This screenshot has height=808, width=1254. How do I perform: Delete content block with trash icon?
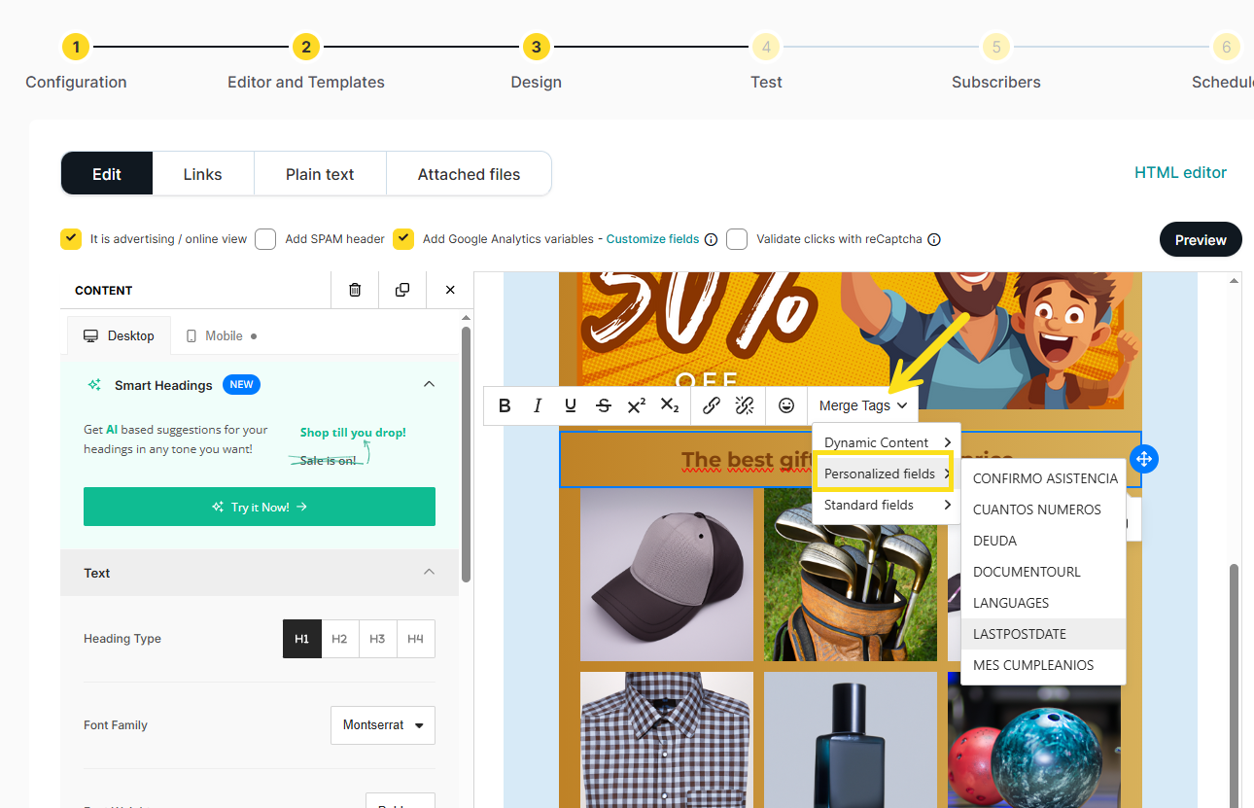click(355, 290)
